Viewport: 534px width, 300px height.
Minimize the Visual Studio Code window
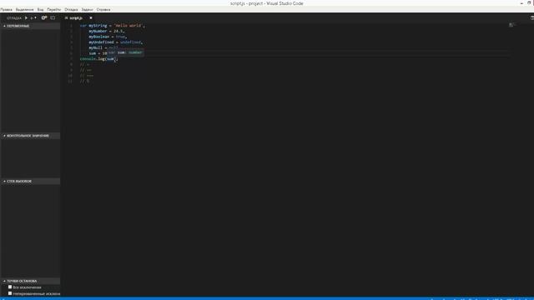[521, 3]
